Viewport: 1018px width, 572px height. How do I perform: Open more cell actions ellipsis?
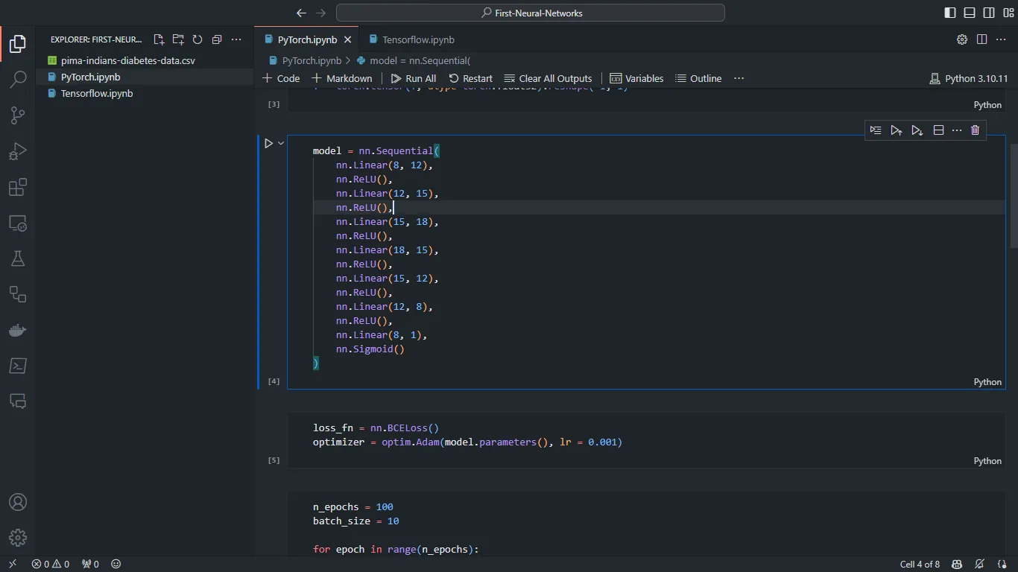pyautogui.click(x=957, y=130)
